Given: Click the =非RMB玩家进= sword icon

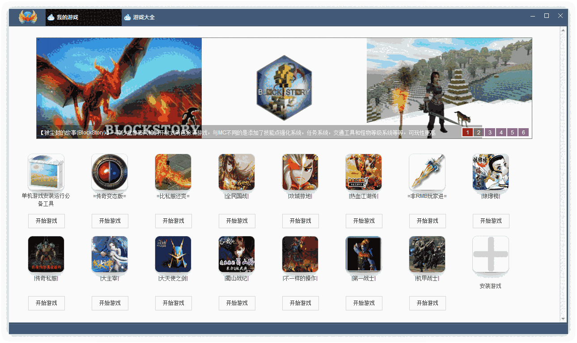Looking at the screenshot, I should click(x=427, y=172).
